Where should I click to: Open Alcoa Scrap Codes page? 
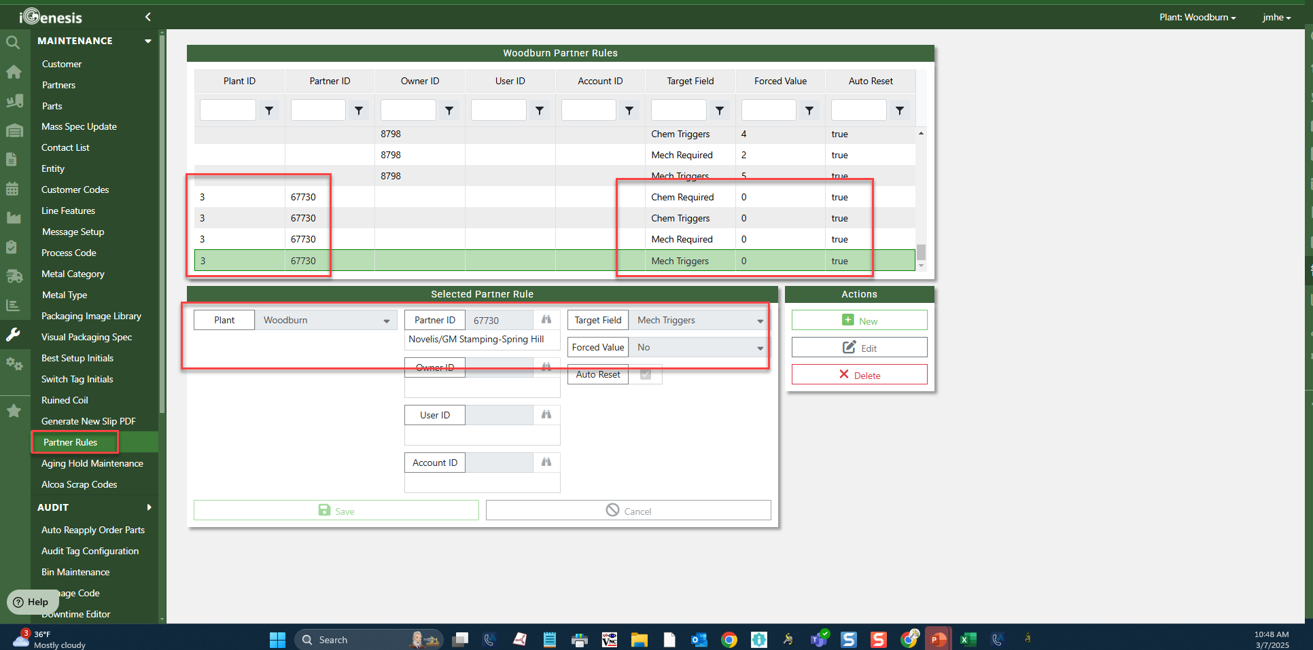(x=79, y=484)
